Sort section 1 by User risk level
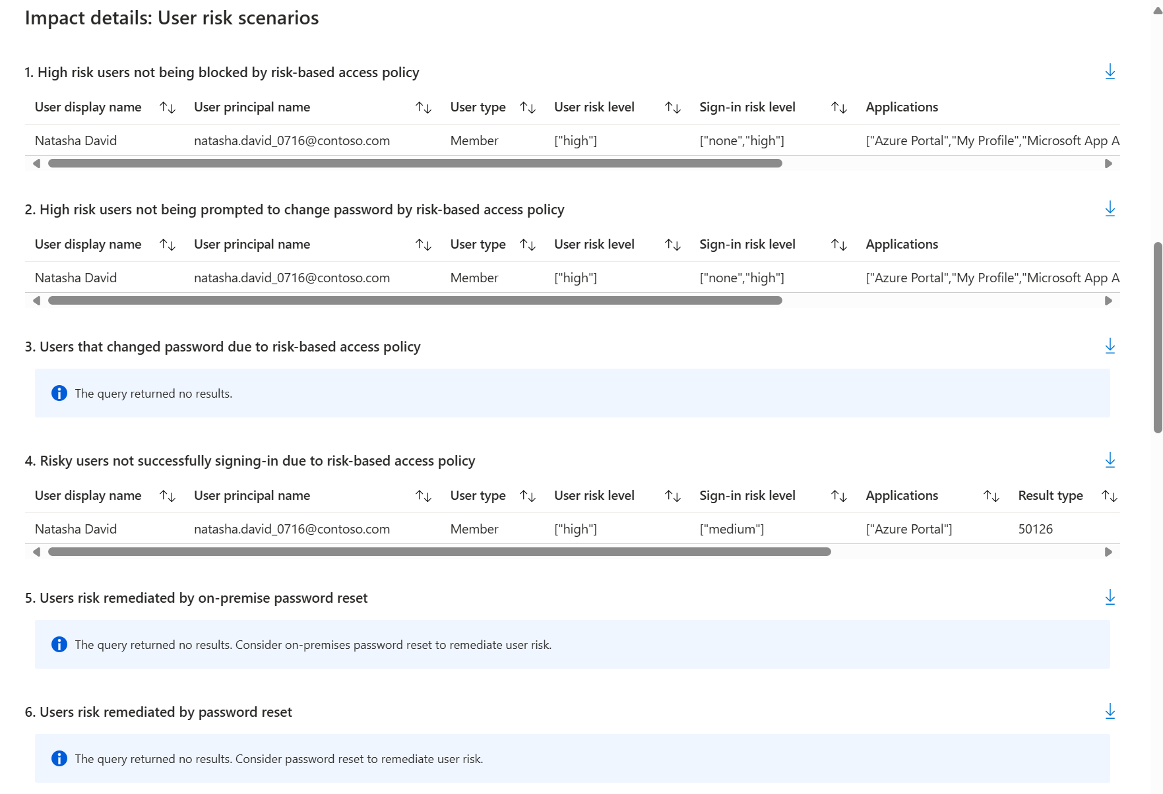 [672, 107]
